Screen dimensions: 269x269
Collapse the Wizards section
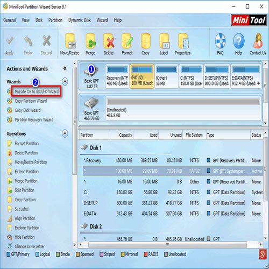pos(65,82)
